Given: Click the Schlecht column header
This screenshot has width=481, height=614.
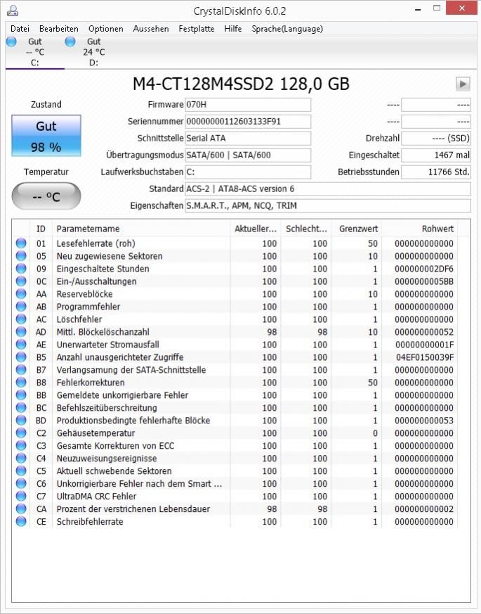Looking at the screenshot, I should tap(306, 229).
